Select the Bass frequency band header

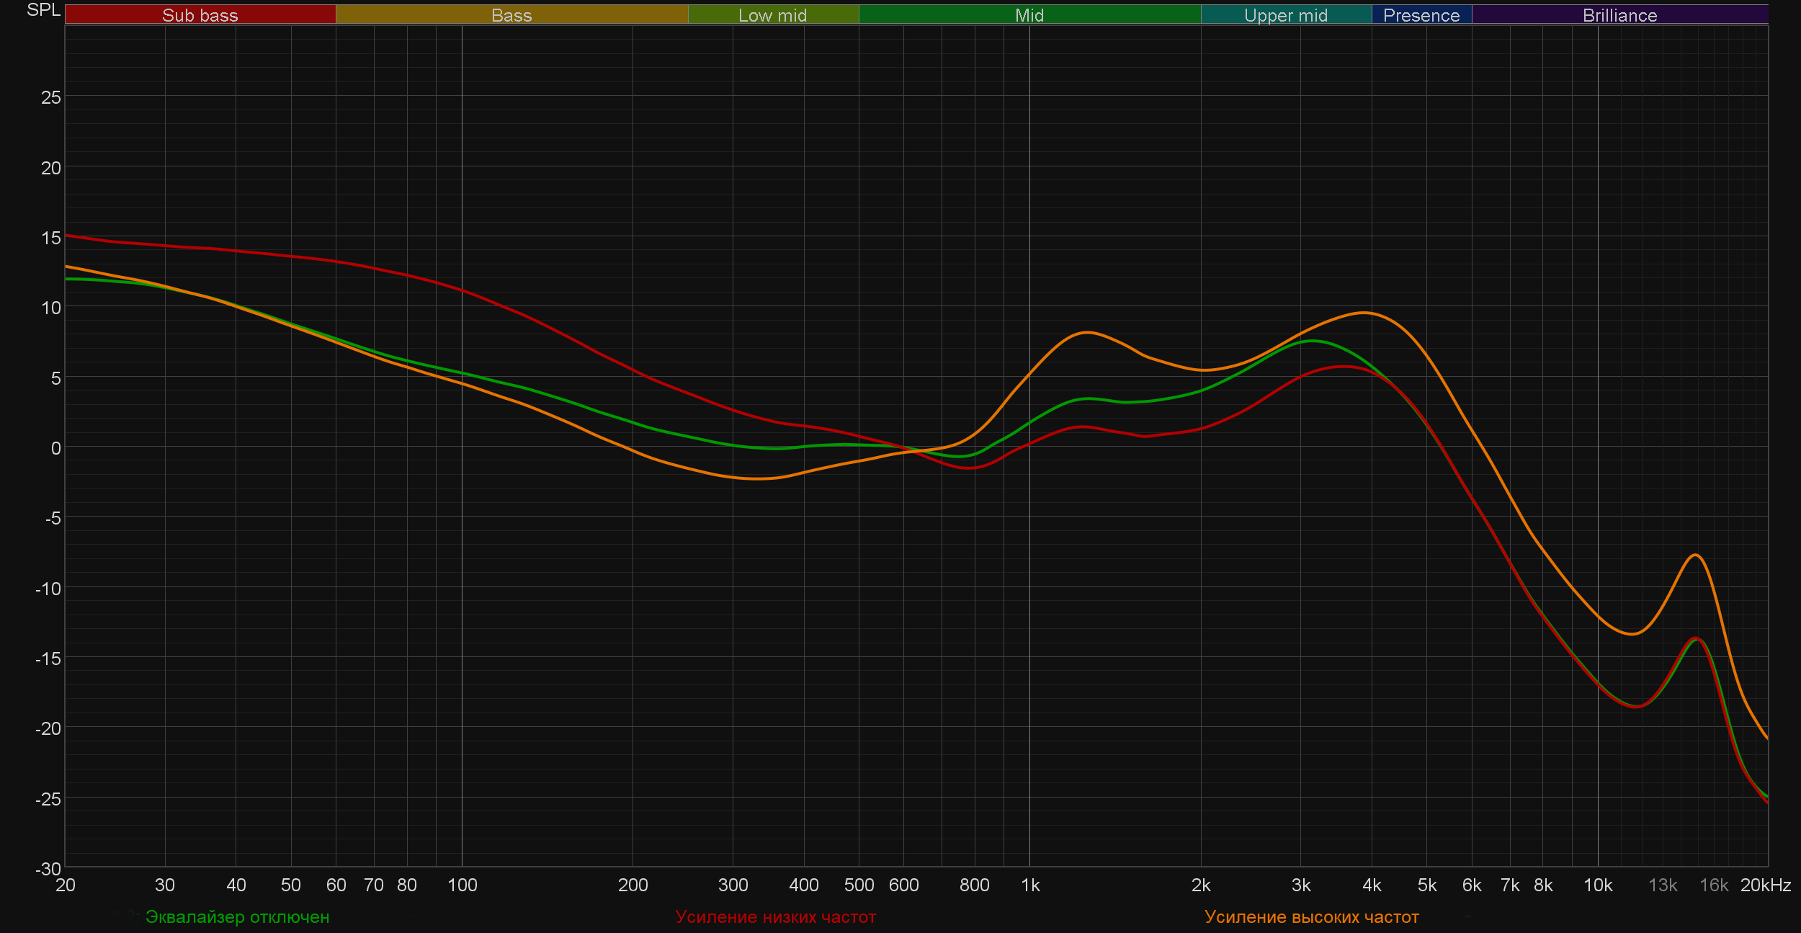coord(511,15)
